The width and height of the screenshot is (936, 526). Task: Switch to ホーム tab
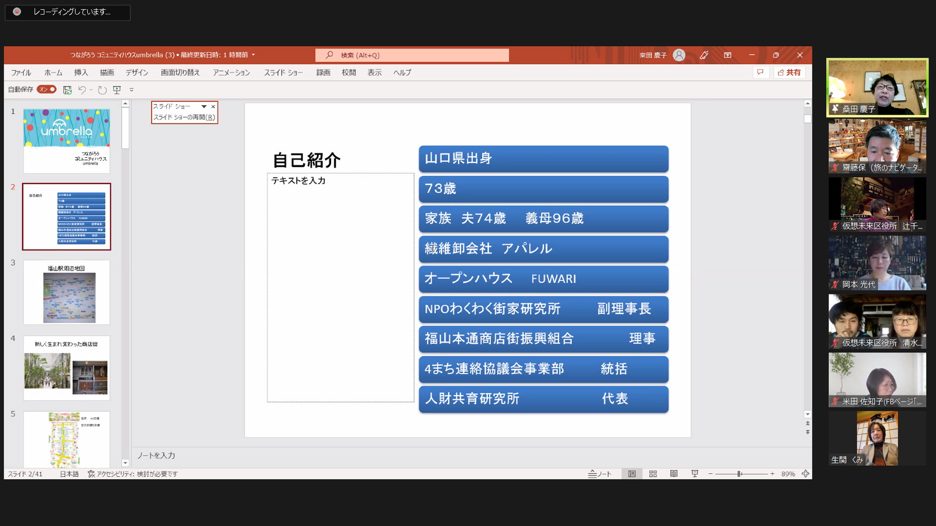pos(53,72)
